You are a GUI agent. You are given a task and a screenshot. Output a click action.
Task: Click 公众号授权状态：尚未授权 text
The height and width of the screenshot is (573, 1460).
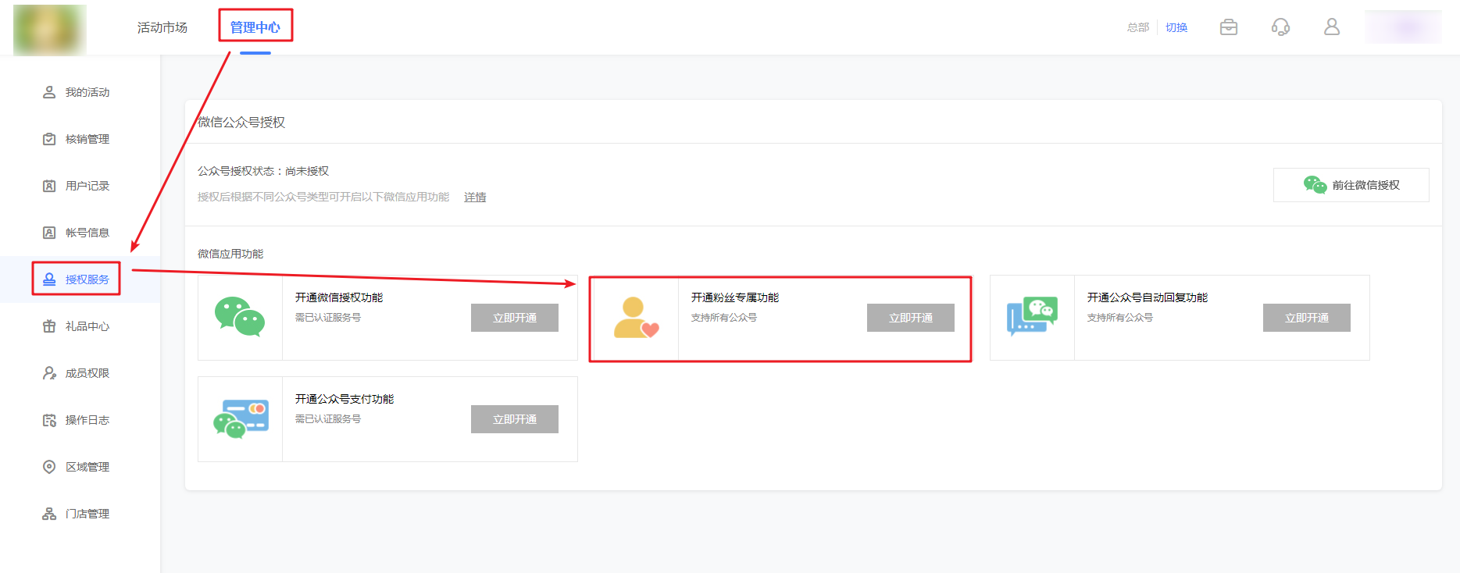[263, 171]
